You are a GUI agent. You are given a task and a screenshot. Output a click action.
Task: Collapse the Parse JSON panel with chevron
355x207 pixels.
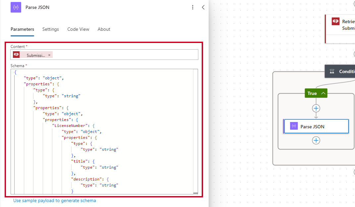click(x=203, y=7)
